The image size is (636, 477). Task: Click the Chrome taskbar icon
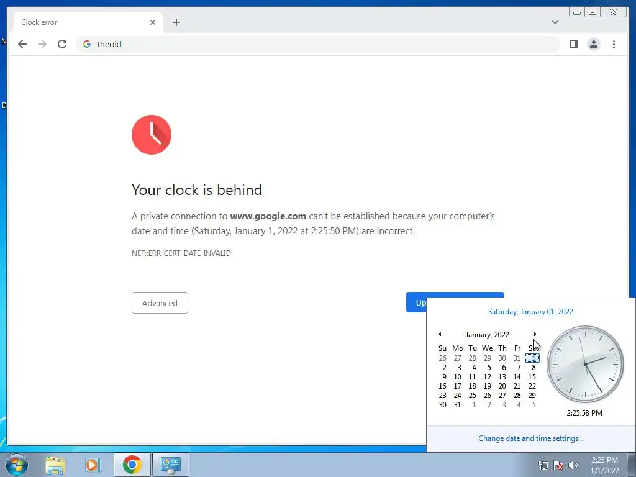point(132,465)
